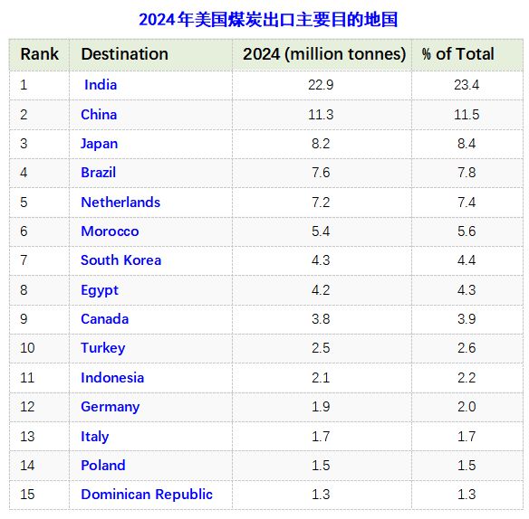Select the Egypt destination link

100,290
